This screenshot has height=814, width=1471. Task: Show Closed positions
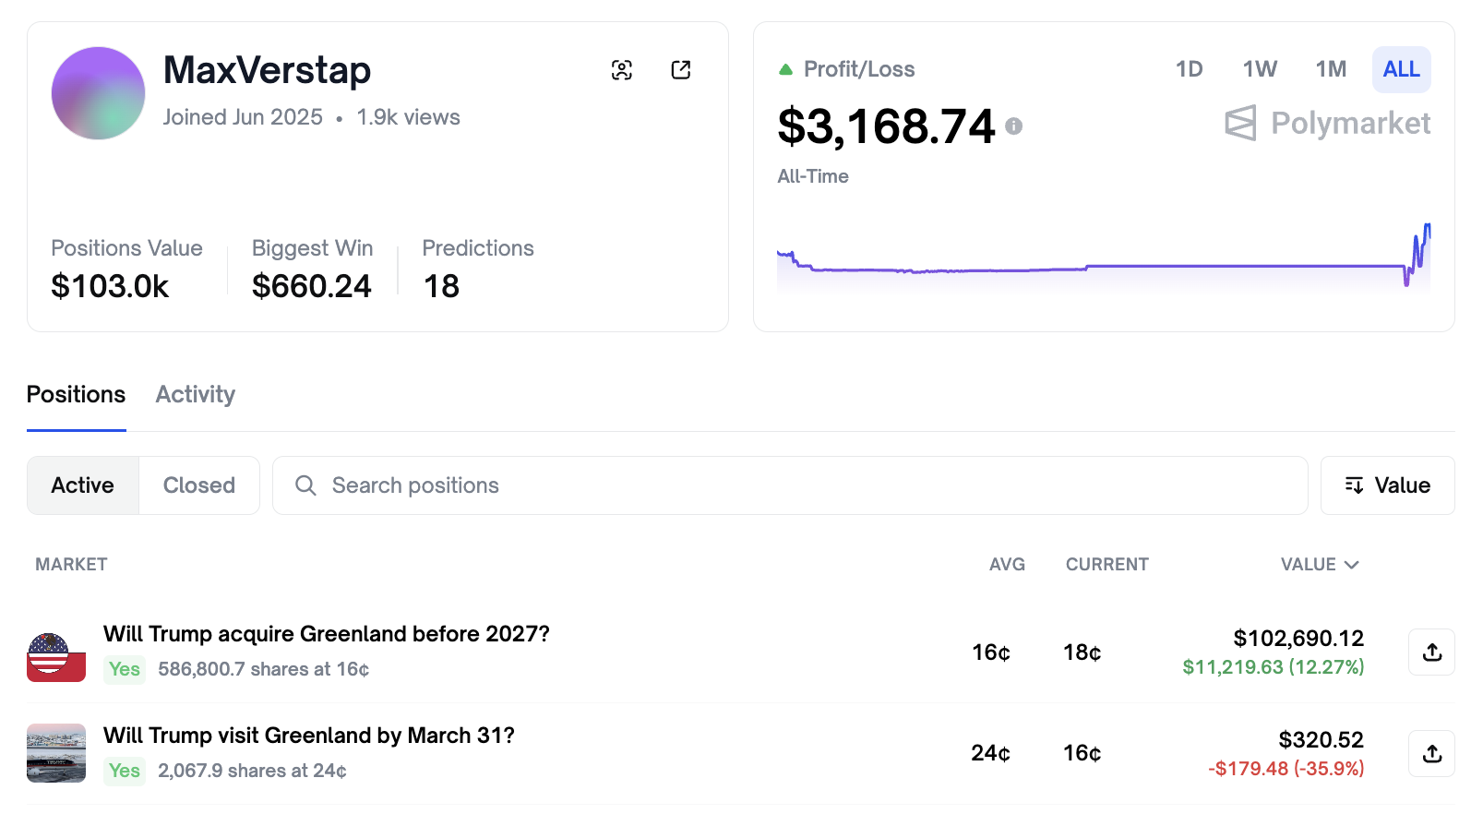coord(199,485)
